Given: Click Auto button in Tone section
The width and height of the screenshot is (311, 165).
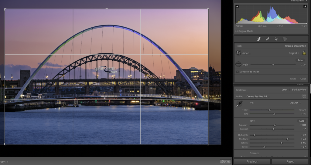Looking at the screenshot, I should click(x=302, y=121).
